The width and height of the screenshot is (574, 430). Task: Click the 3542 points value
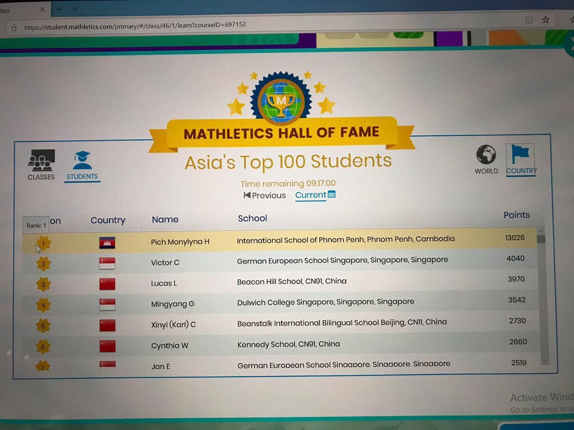517,300
